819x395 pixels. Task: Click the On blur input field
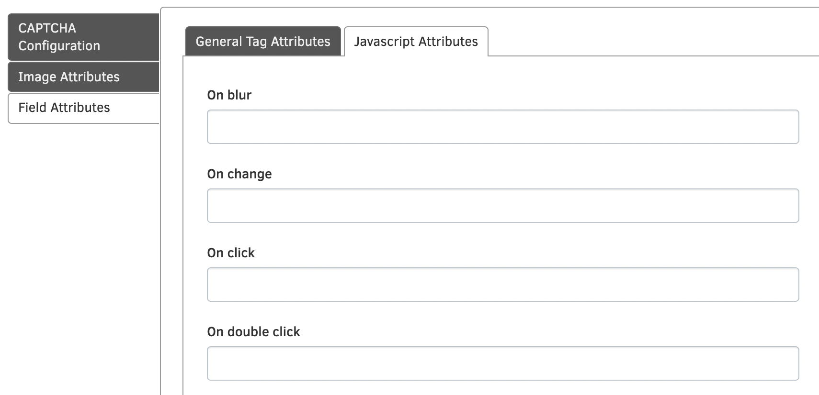click(502, 127)
